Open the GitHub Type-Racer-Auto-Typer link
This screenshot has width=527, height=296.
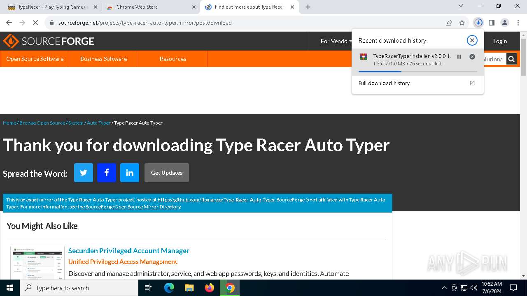pos(216,200)
